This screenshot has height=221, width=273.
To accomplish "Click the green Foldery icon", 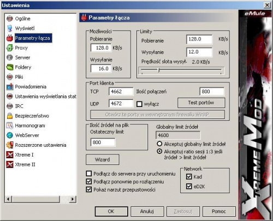I will [10, 67].
